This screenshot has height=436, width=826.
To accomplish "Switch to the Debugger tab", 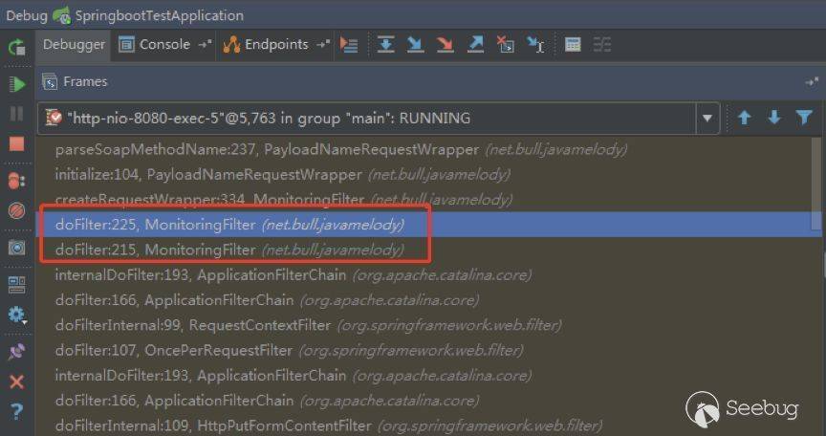I will (x=74, y=45).
